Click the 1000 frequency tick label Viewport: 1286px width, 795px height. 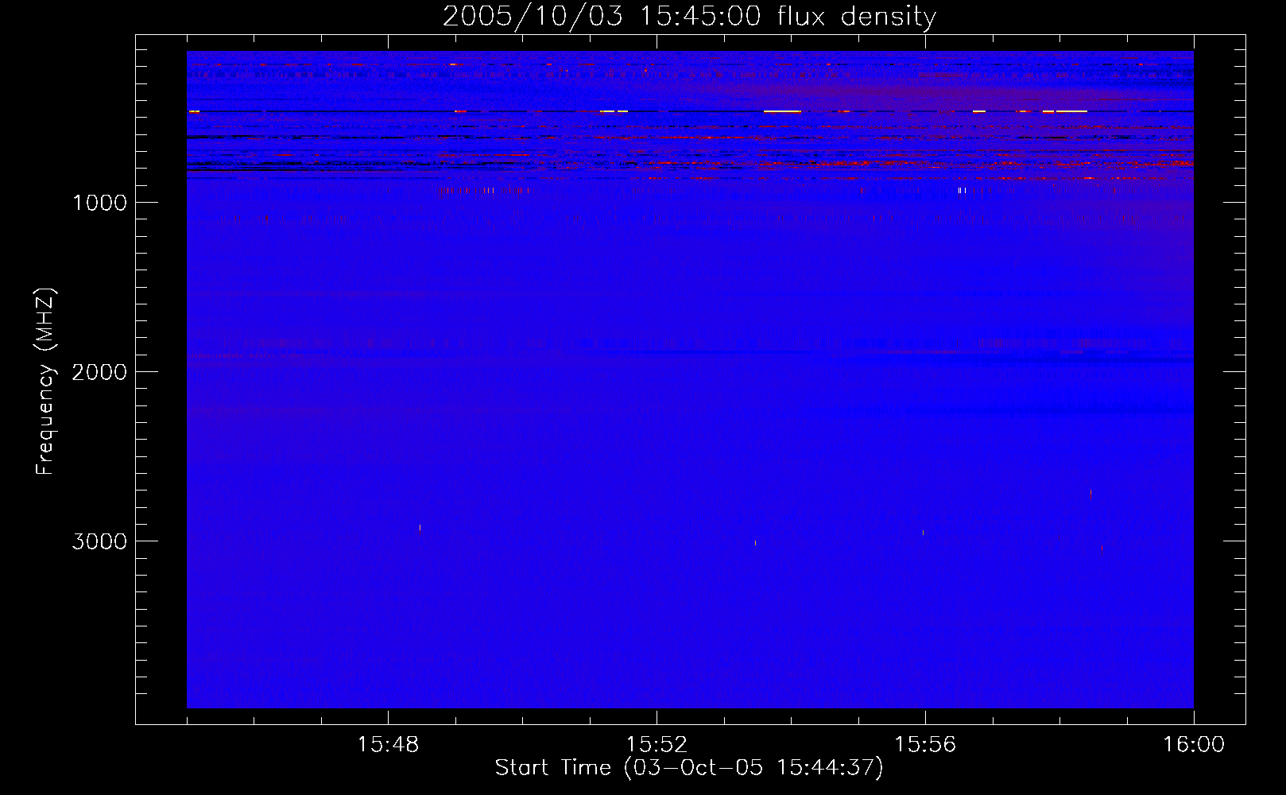click(99, 203)
